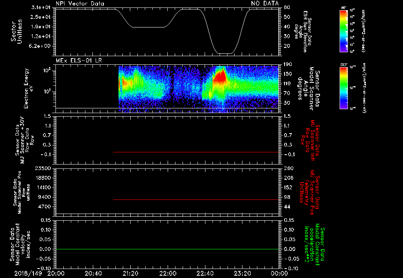The height and width of the screenshot is (278, 403).
Task: Click the 9400 scanner position tick
Action: pos(44,197)
